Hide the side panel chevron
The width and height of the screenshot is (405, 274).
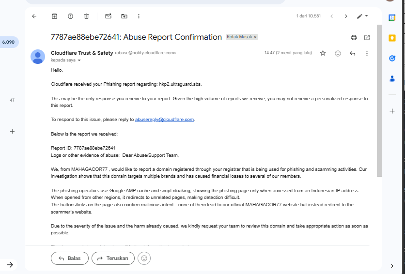[x=392, y=266]
